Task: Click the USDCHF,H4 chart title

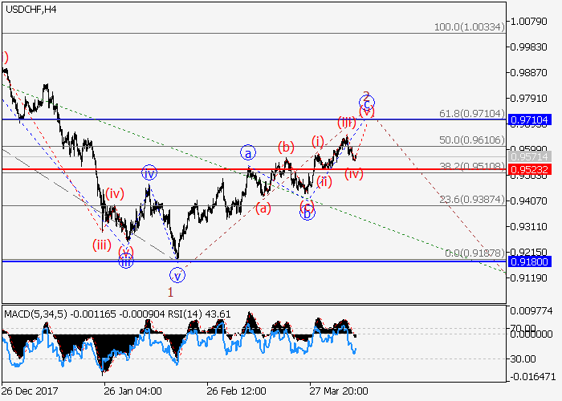Action: click(x=30, y=9)
